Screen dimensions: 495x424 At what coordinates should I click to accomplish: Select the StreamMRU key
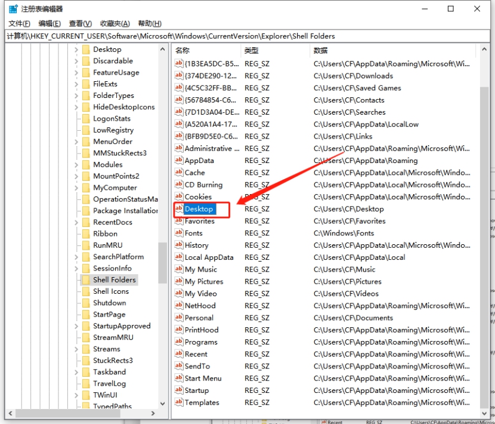click(x=113, y=337)
